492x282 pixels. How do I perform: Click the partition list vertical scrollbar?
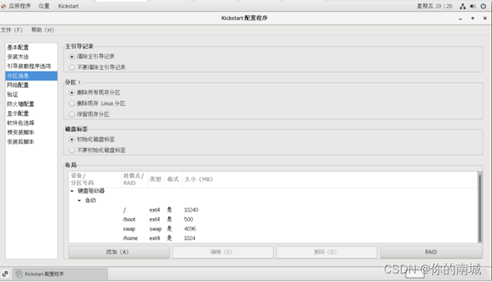click(x=479, y=208)
